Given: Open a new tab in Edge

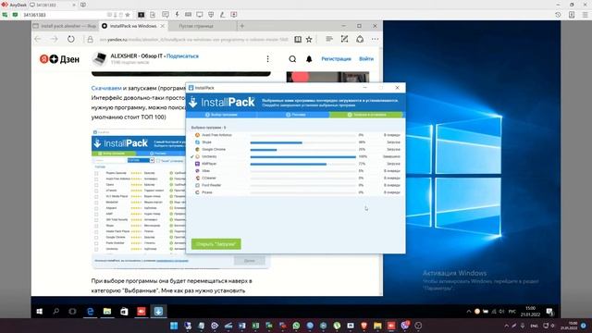Looking at the screenshot, I should [x=242, y=26].
